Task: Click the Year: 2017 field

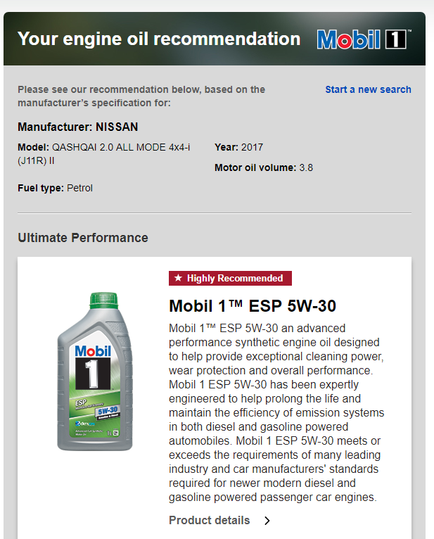Action: tap(239, 147)
